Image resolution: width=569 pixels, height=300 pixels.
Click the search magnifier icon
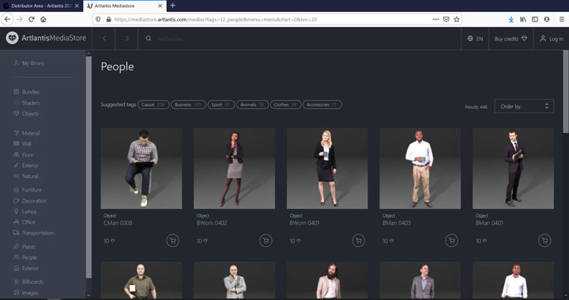coord(149,38)
